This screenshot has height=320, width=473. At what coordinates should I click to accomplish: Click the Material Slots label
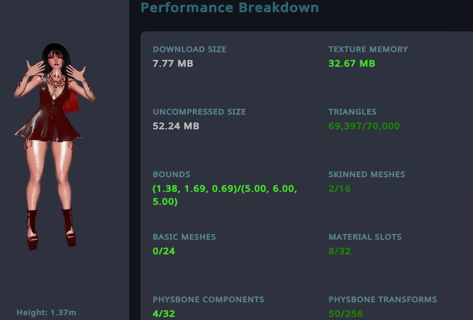365,237
